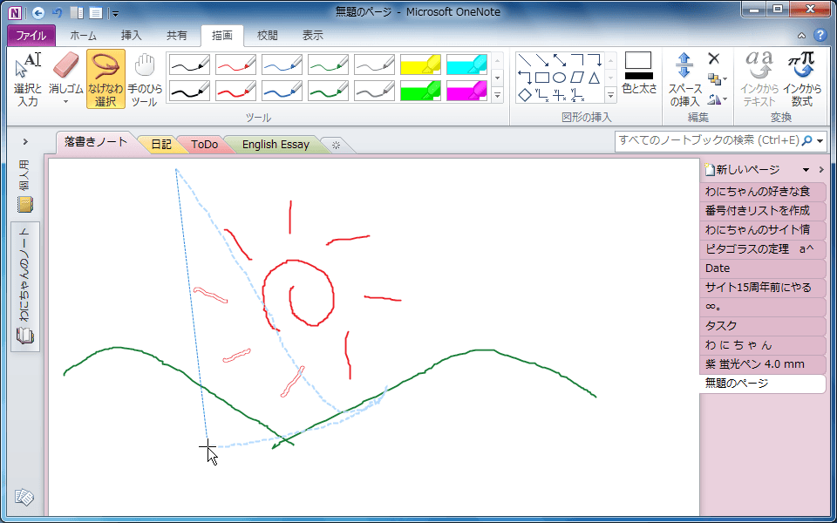Switch to the 手のひらツール panning hand
The image size is (837, 523).
(144, 79)
